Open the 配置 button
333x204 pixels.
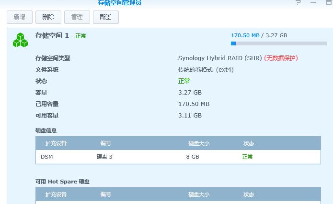click(106, 17)
